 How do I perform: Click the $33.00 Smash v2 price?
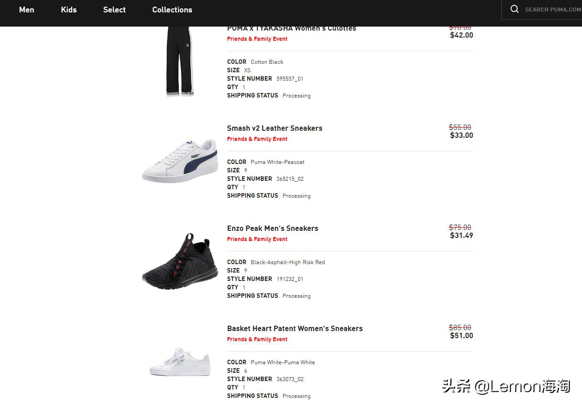(x=461, y=136)
